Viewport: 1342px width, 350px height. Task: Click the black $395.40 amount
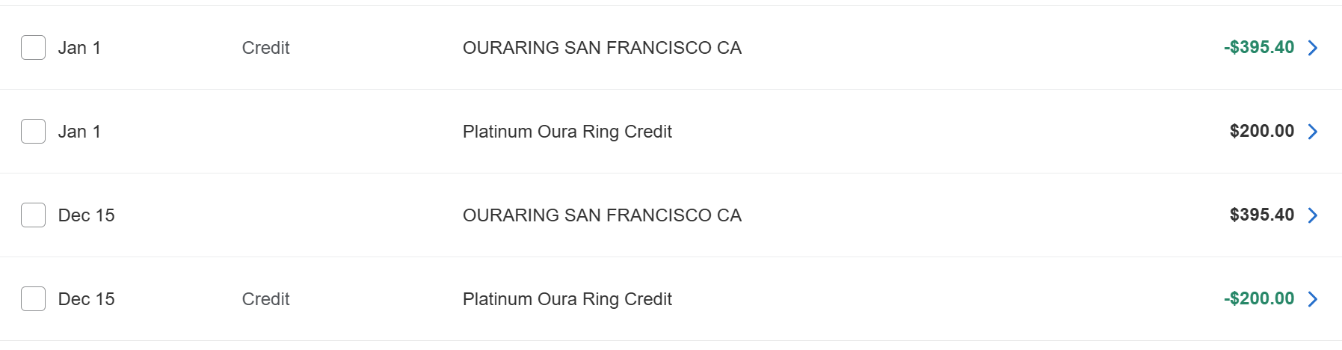(x=1262, y=215)
